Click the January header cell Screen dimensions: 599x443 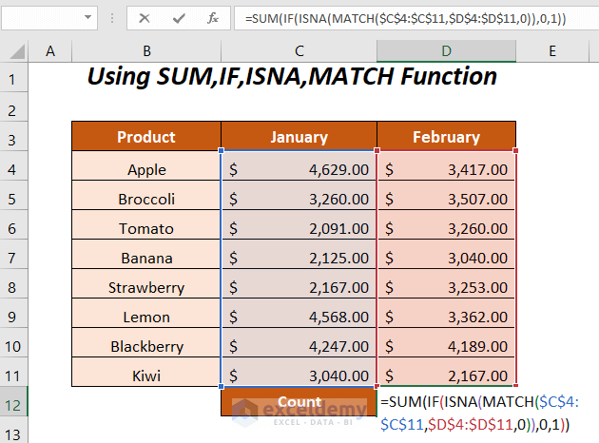coord(299,137)
